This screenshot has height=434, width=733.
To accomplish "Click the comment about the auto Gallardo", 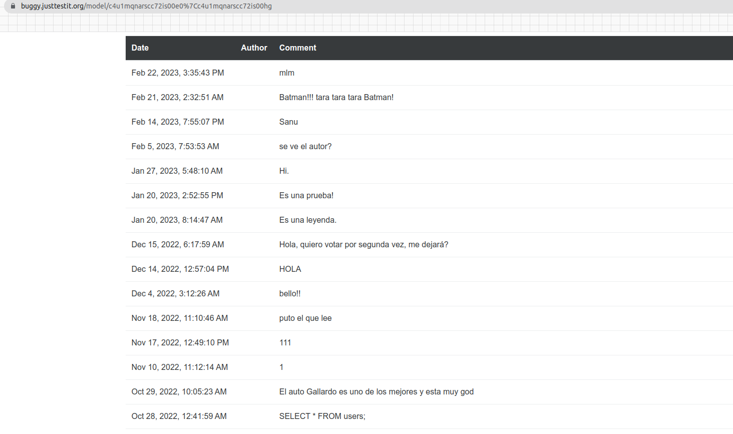I will [376, 391].
